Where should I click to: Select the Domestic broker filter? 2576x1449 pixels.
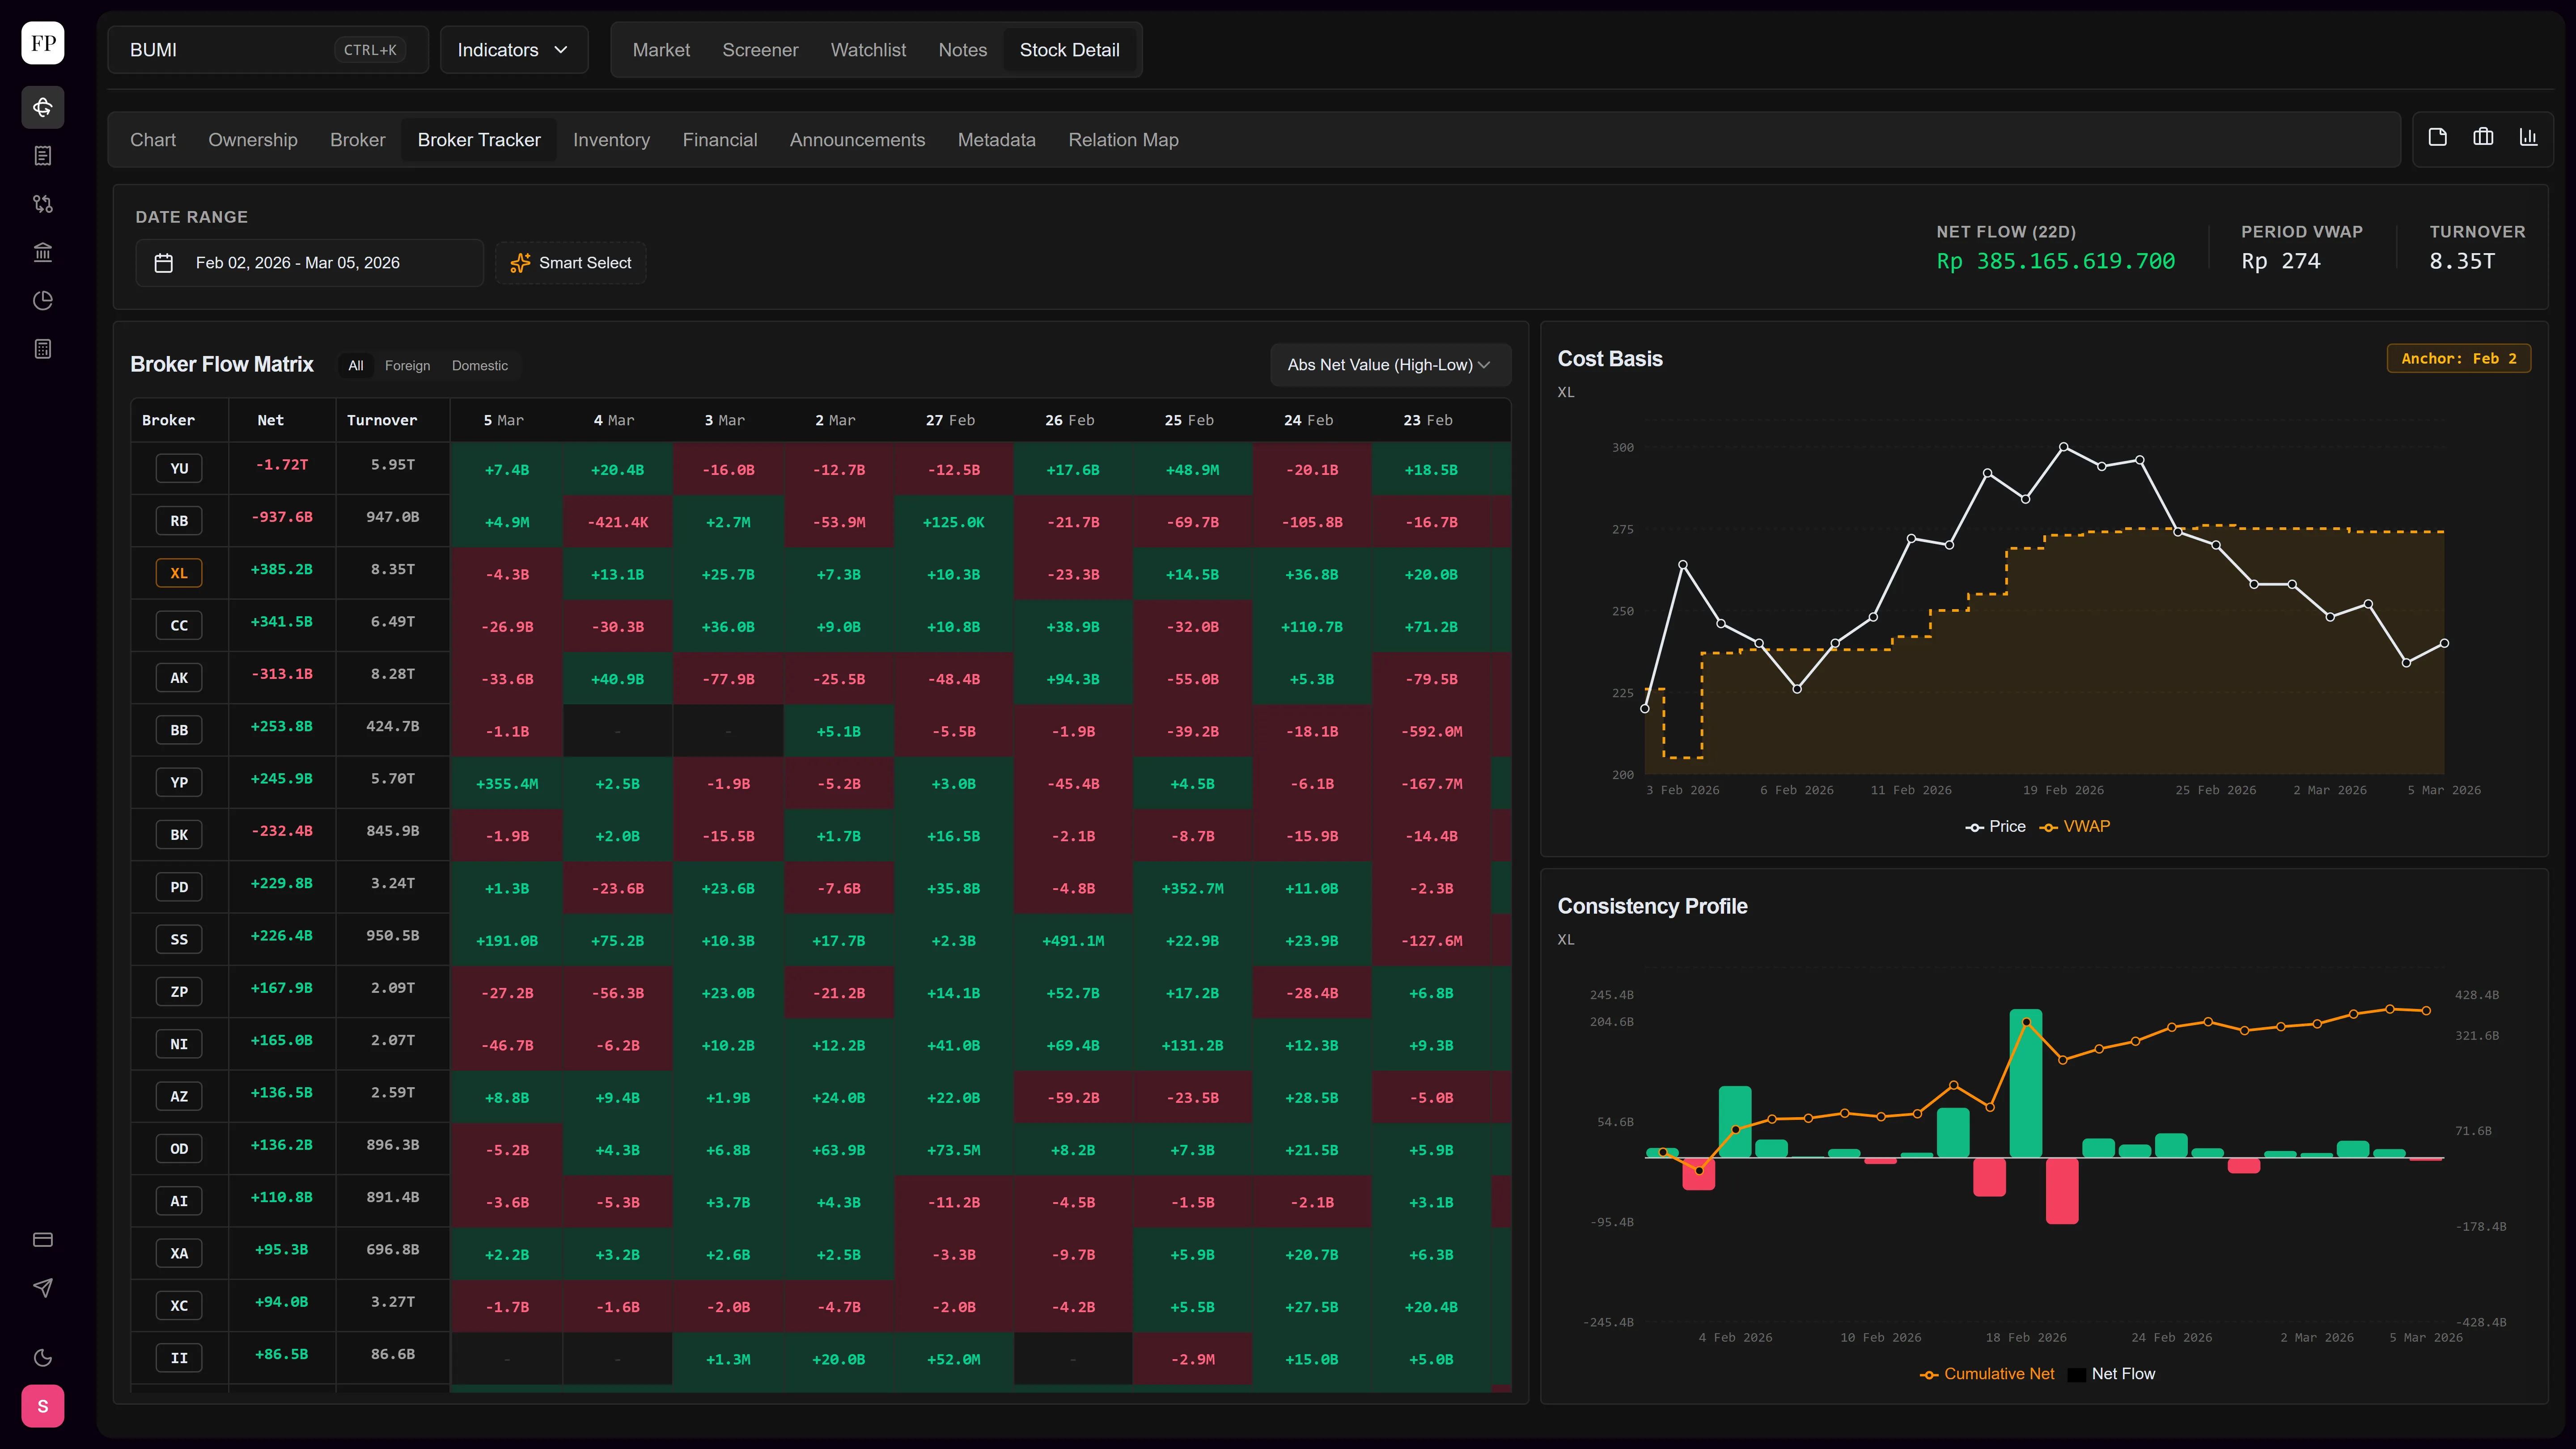tap(480, 366)
